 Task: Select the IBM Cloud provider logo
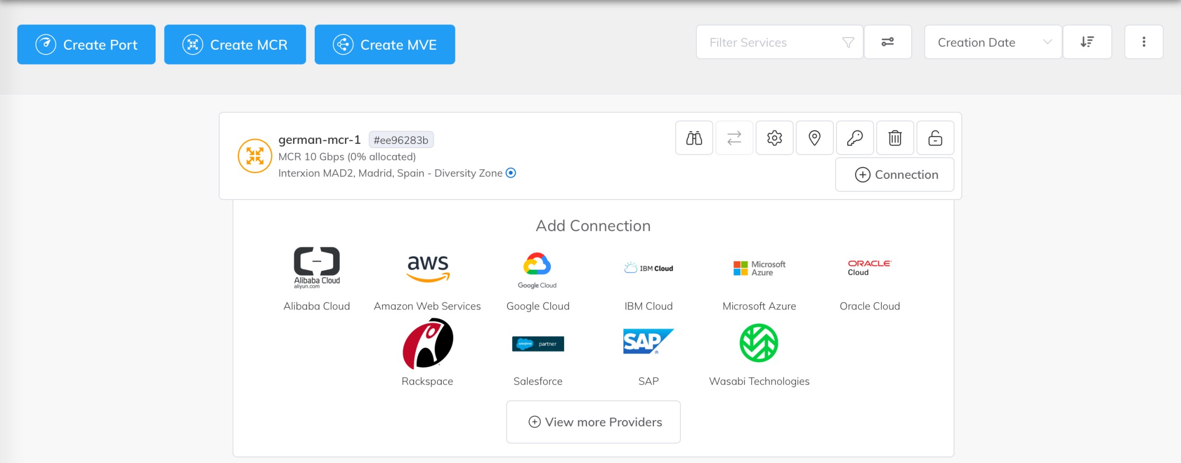649,268
